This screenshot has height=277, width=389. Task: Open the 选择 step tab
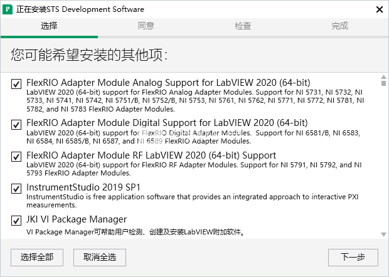click(49, 26)
